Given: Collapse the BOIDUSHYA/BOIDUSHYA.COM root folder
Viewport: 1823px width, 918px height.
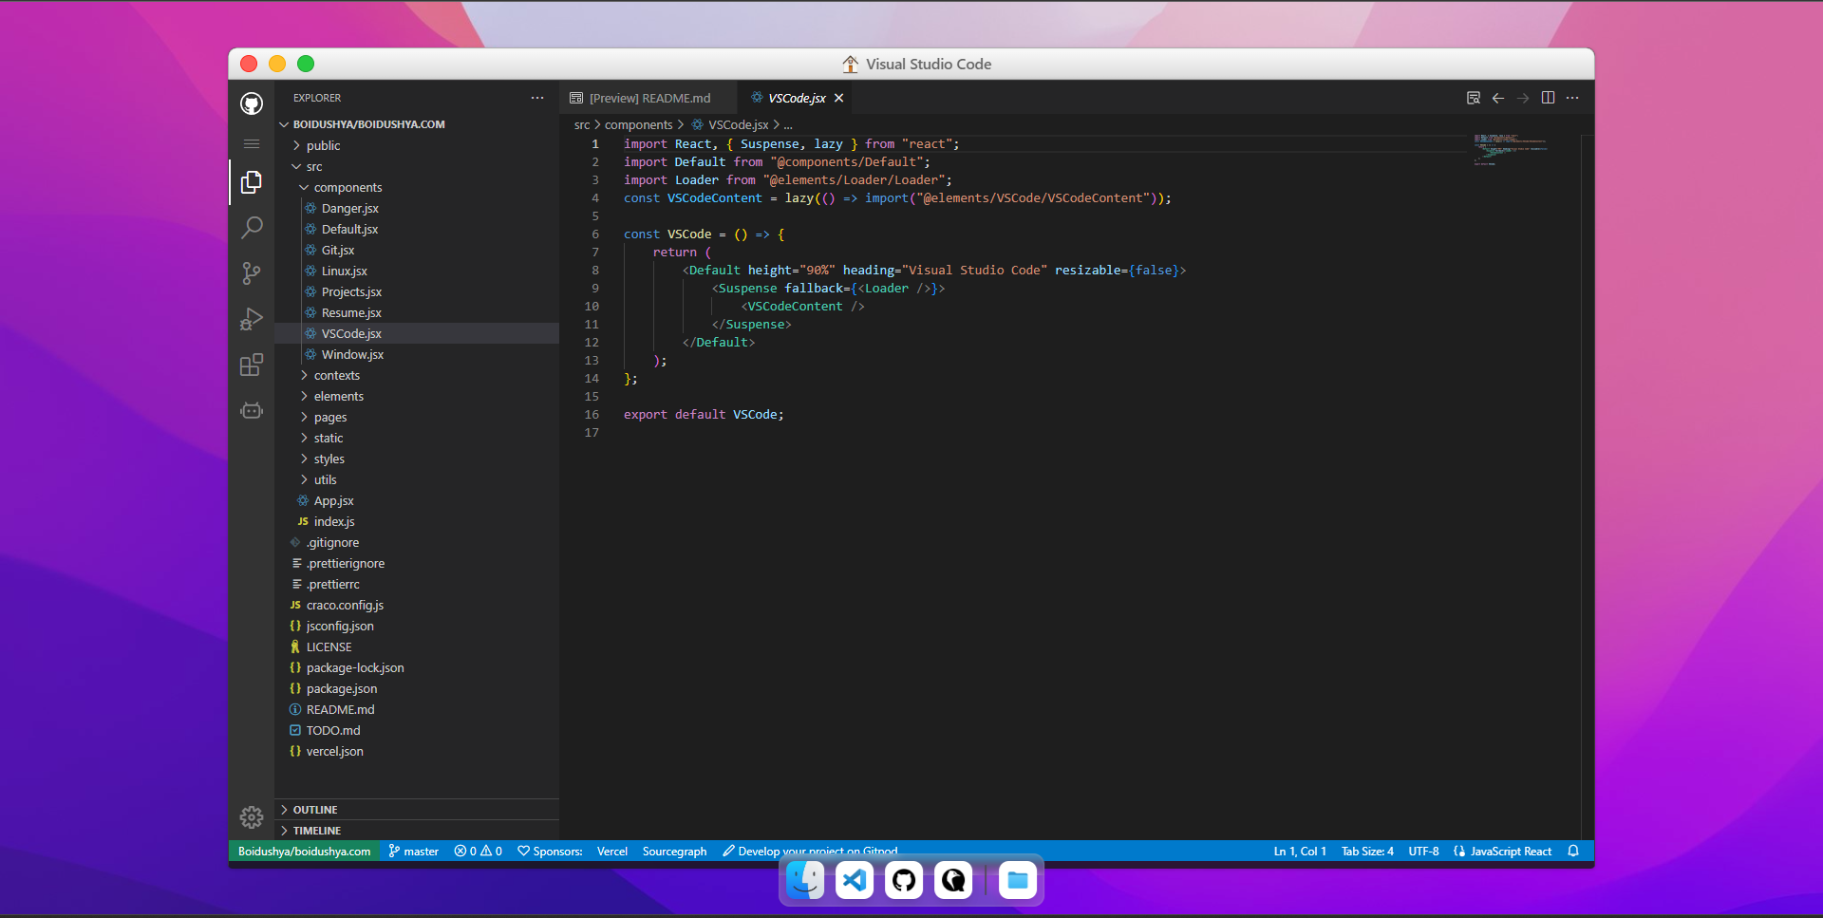Looking at the screenshot, I should [417, 124].
